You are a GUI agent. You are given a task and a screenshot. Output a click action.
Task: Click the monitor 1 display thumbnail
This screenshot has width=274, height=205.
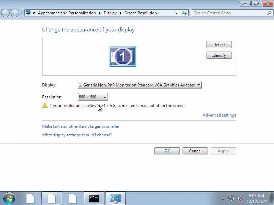123,56
